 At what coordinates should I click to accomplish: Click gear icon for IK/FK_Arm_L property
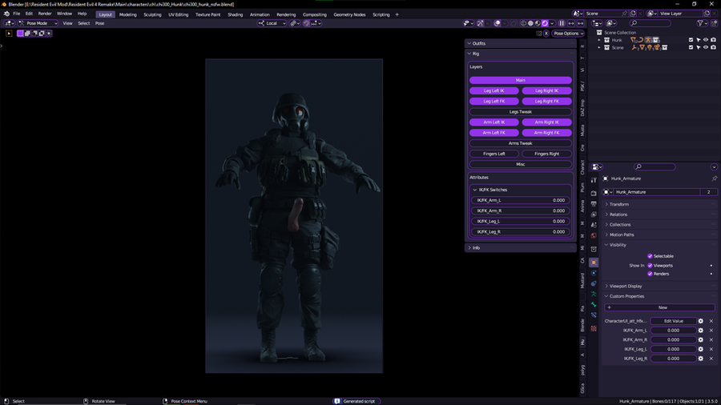coord(701,330)
